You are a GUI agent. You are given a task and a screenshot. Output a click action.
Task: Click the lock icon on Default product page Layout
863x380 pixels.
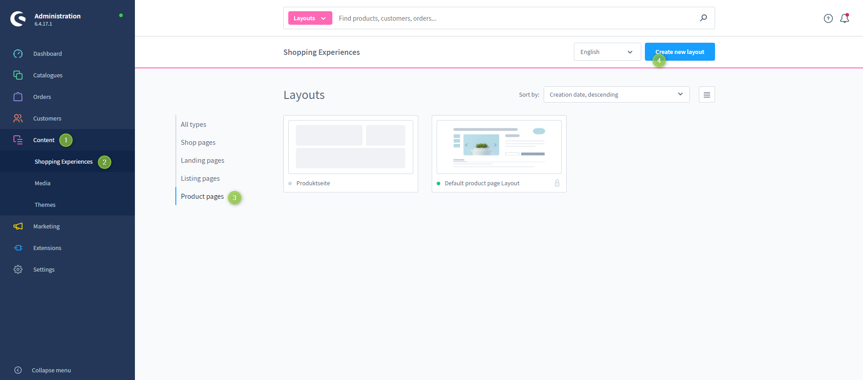tap(557, 183)
